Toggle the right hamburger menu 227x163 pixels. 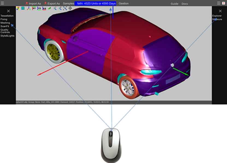(219, 3)
